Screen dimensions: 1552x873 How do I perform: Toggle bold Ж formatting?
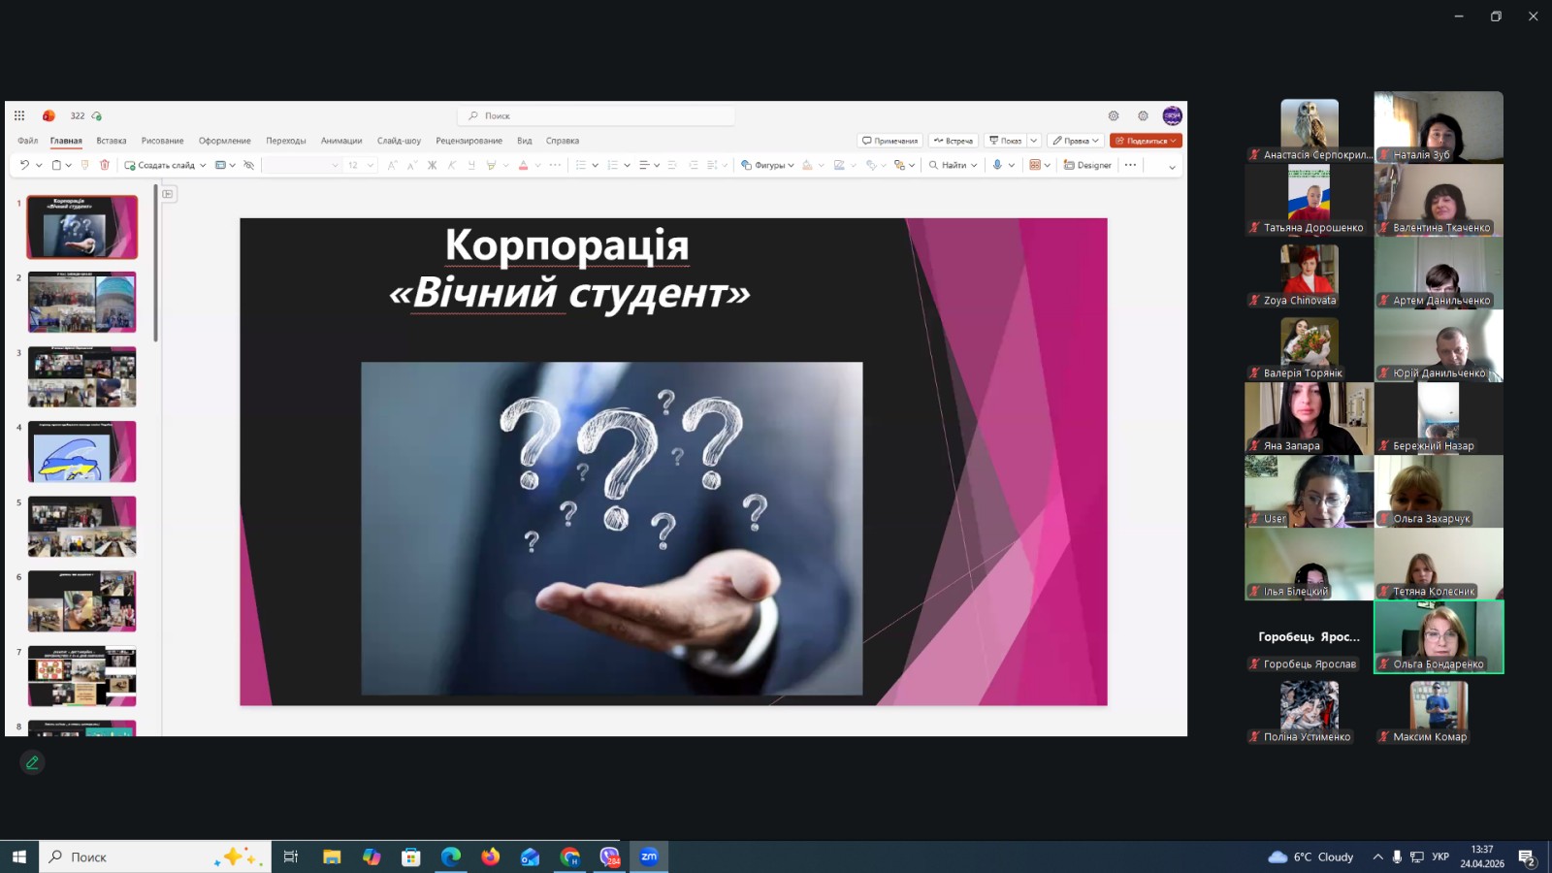[432, 165]
